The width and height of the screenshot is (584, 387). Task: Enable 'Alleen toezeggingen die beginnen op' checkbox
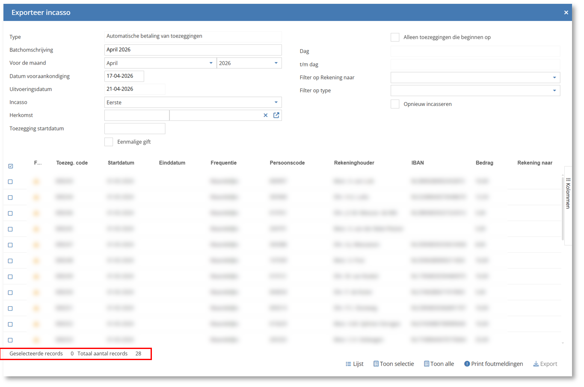tap(395, 38)
